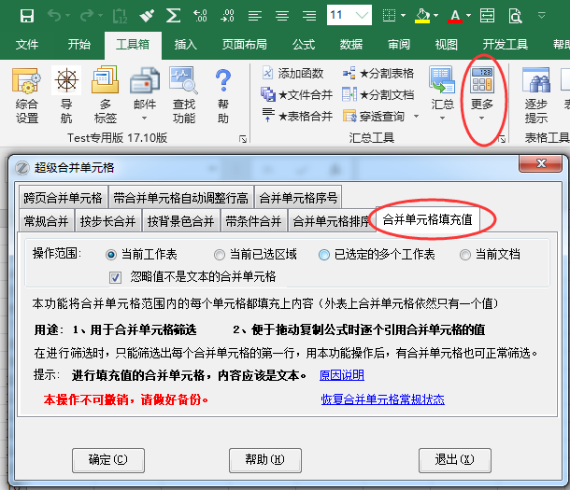The width and height of the screenshot is (570, 490).
Task: Switch to the 按背景色合并 tab
Action: [x=181, y=221]
